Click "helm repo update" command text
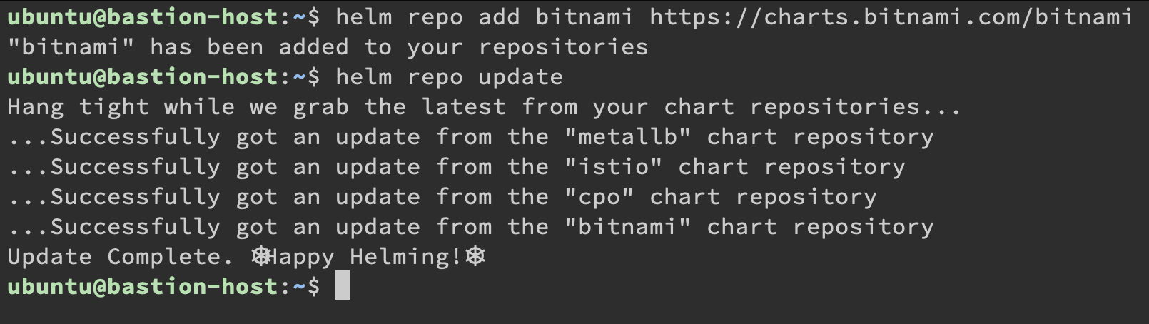The width and height of the screenshot is (1149, 324). click(449, 76)
